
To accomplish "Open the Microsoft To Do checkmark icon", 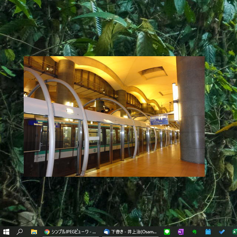I will 222,232.
